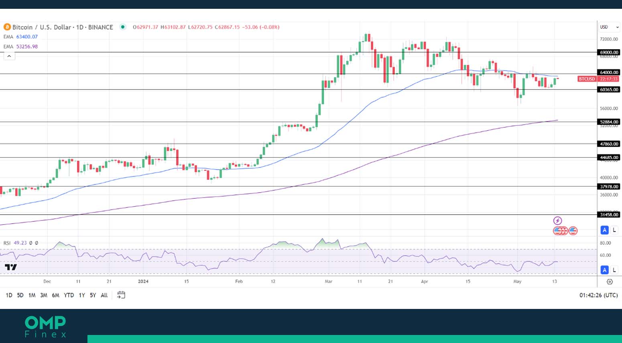The width and height of the screenshot is (622, 343).
Task: Click the 37978.00 price level label
Action: click(x=609, y=187)
